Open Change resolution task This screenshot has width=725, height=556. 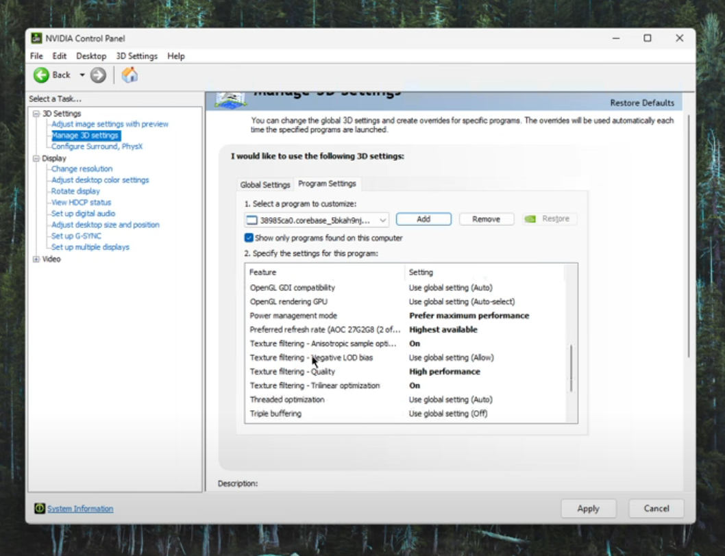tap(82, 168)
